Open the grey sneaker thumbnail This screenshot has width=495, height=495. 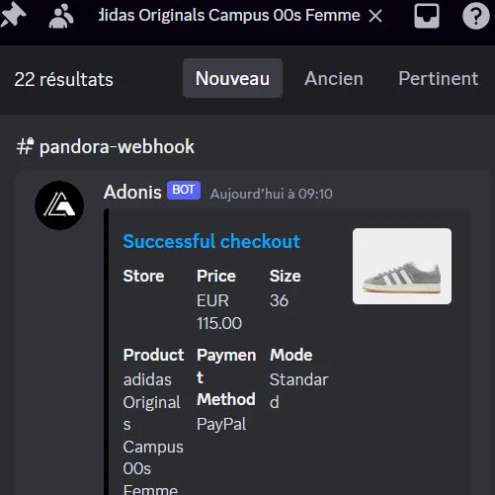pyautogui.click(x=402, y=266)
